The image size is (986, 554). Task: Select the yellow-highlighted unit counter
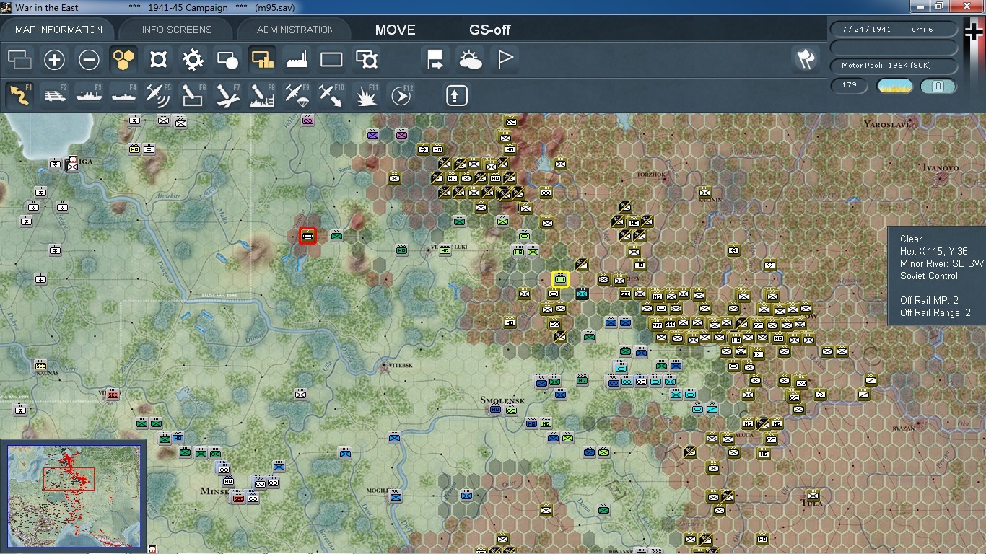(560, 278)
